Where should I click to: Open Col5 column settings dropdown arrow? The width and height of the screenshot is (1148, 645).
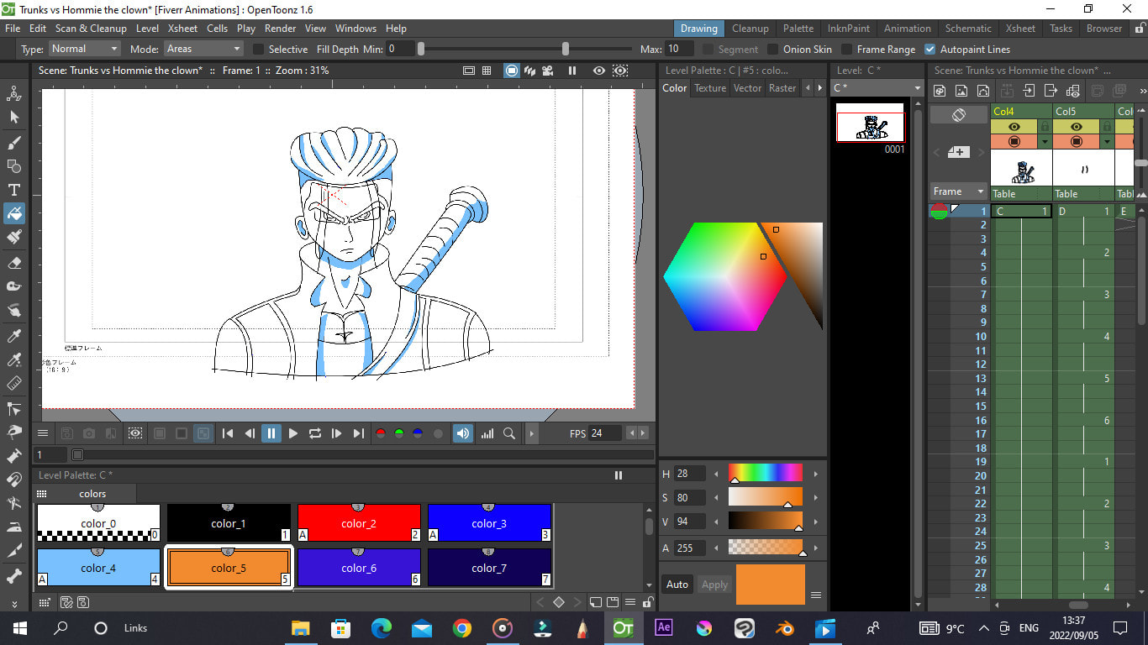(1107, 142)
